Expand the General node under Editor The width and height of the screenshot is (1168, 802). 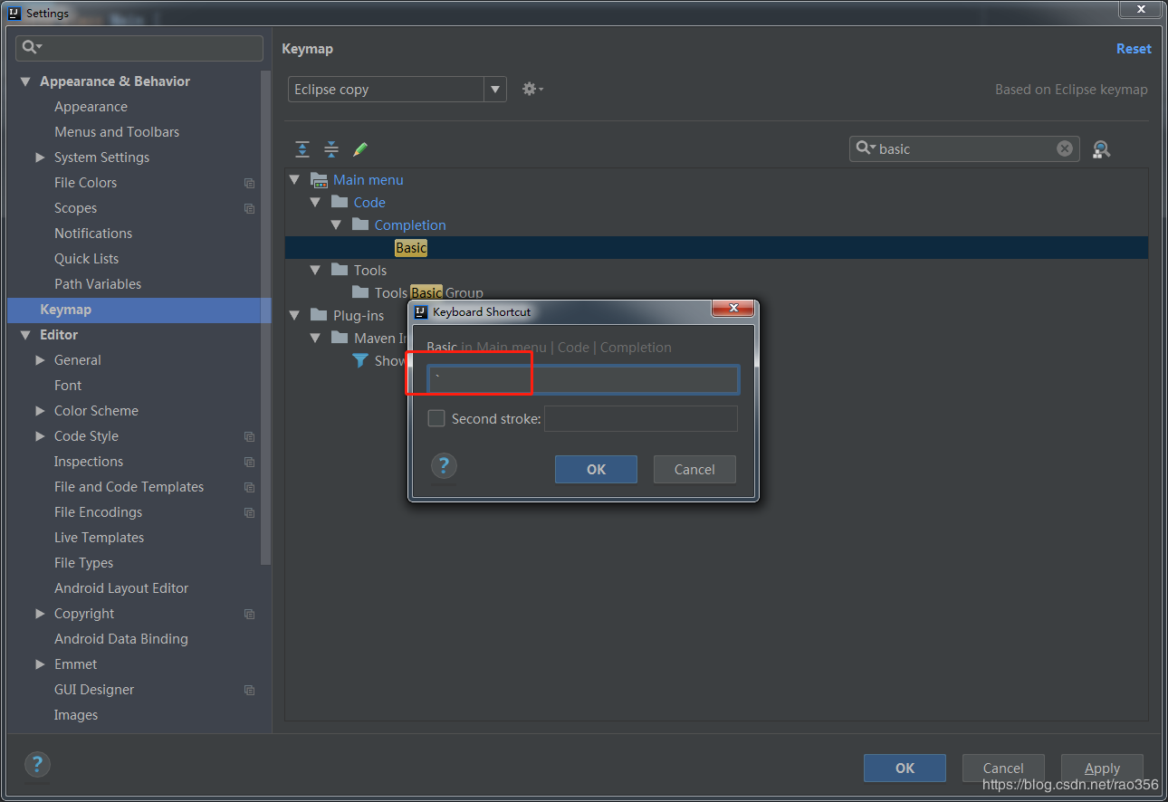[40, 360]
